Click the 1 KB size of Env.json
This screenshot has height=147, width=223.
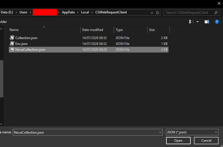pyautogui.click(x=164, y=44)
